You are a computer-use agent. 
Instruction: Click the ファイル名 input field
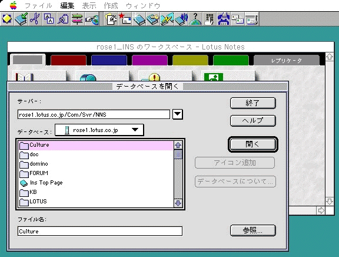100,231
